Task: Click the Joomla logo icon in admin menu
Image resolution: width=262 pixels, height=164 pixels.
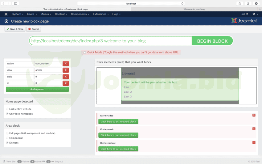Action: tap(6, 14)
